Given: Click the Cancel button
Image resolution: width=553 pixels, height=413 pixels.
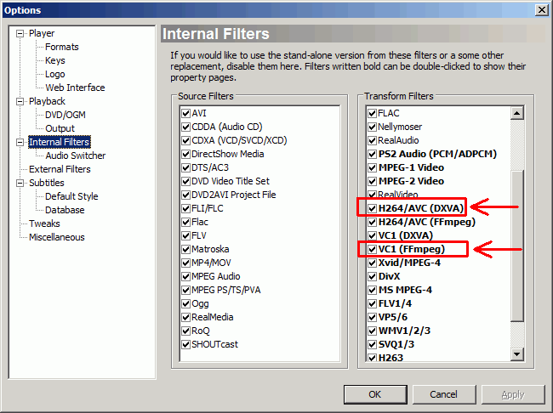Looking at the screenshot, I should pos(443,394).
